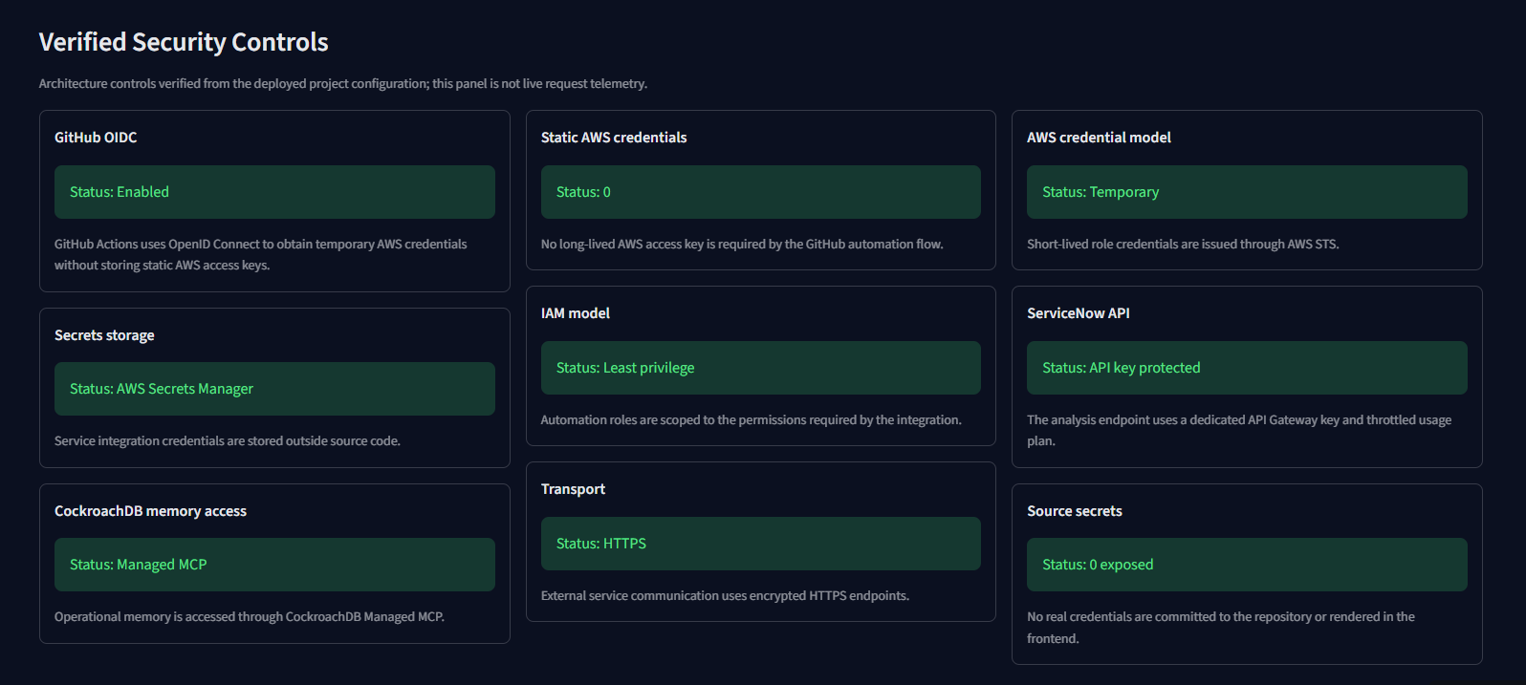1526x685 pixels.
Task: Click the Status: API key protected badge
Action: pyautogui.click(x=1247, y=368)
